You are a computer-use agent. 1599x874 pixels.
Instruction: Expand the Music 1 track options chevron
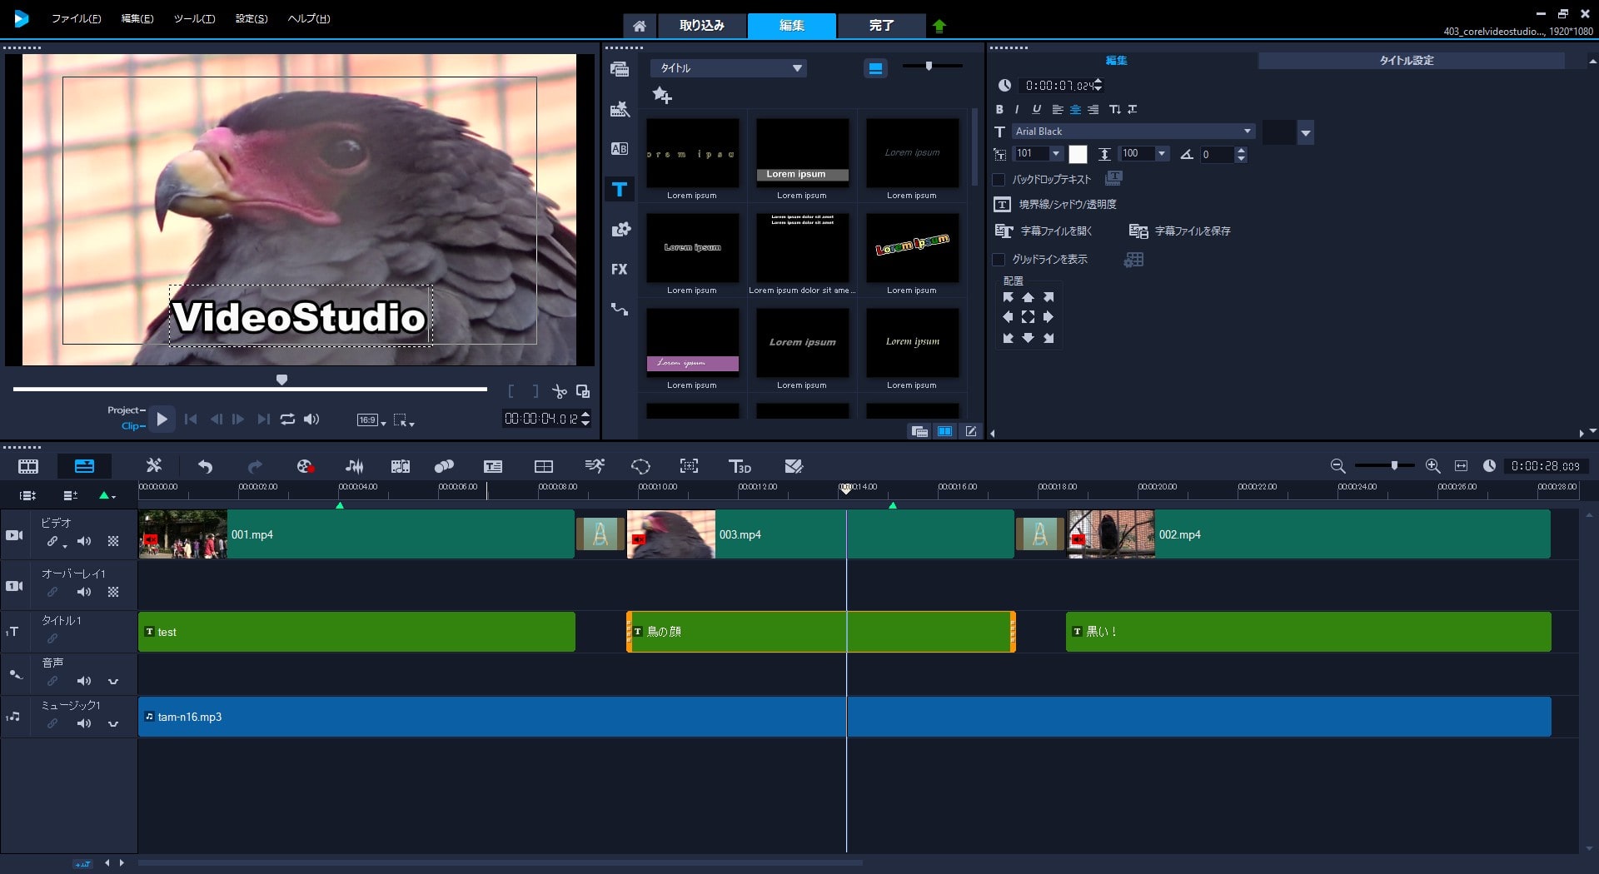(113, 724)
